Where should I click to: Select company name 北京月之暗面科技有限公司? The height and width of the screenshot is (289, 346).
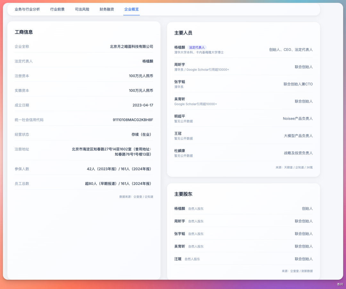coord(132,46)
